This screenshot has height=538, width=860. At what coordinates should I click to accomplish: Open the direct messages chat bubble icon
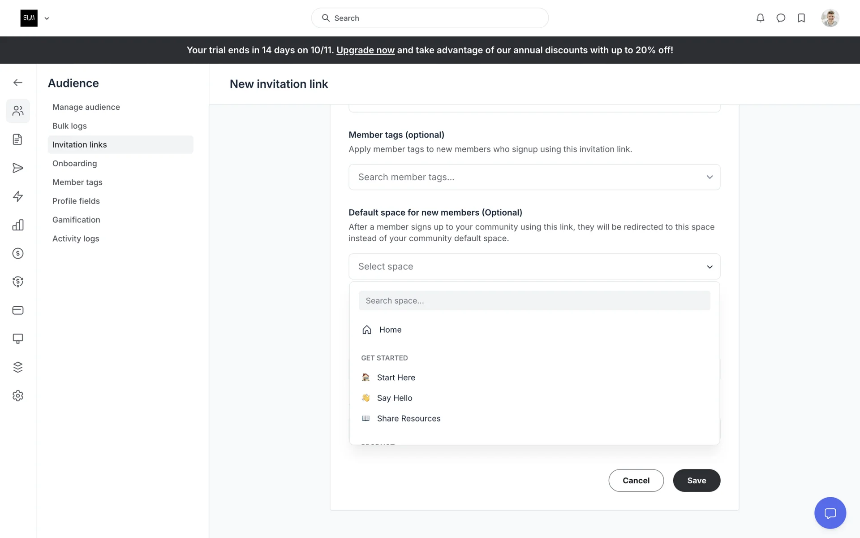point(781,18)
